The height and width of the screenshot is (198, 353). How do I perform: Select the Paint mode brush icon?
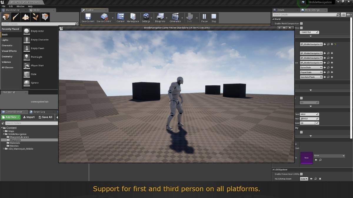pos(16,17)
